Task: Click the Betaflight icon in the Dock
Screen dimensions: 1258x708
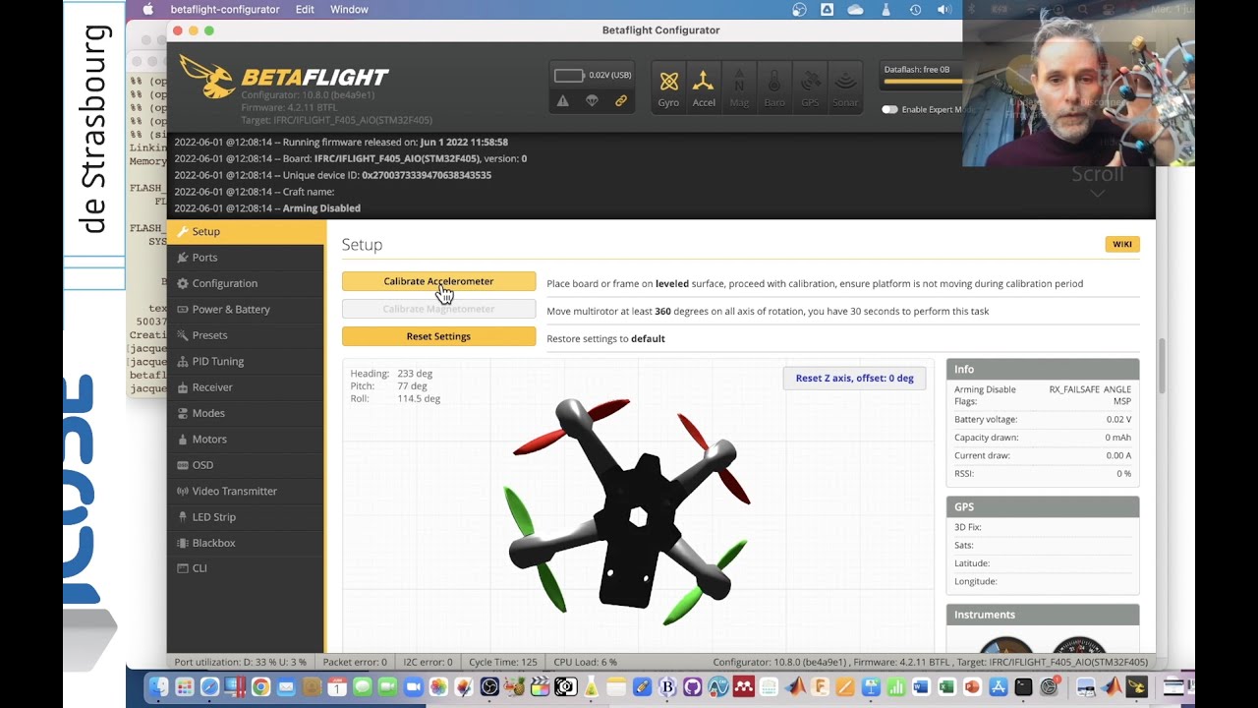Action: click(1136, 686)
